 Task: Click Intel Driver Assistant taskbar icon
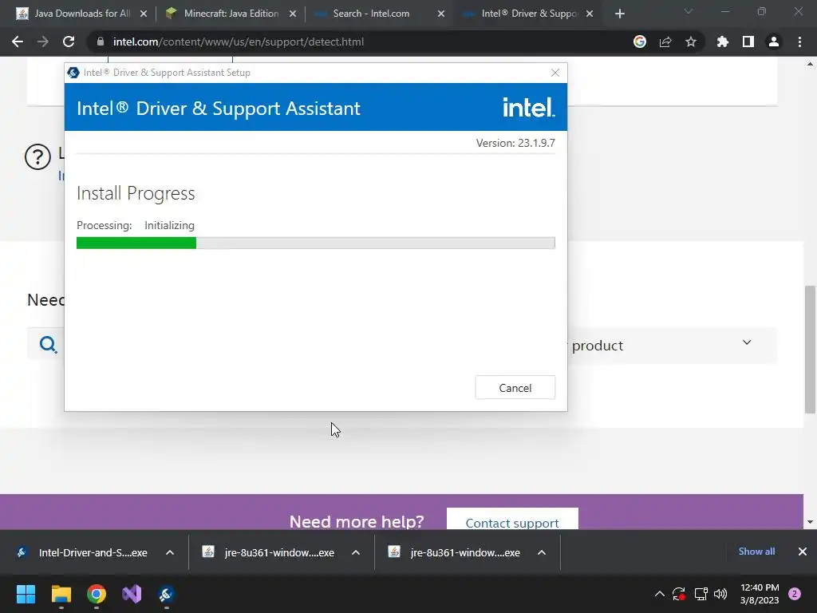(x=167, y=594)
